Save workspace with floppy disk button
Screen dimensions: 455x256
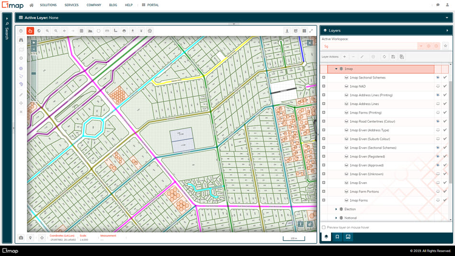coord(393,57)
